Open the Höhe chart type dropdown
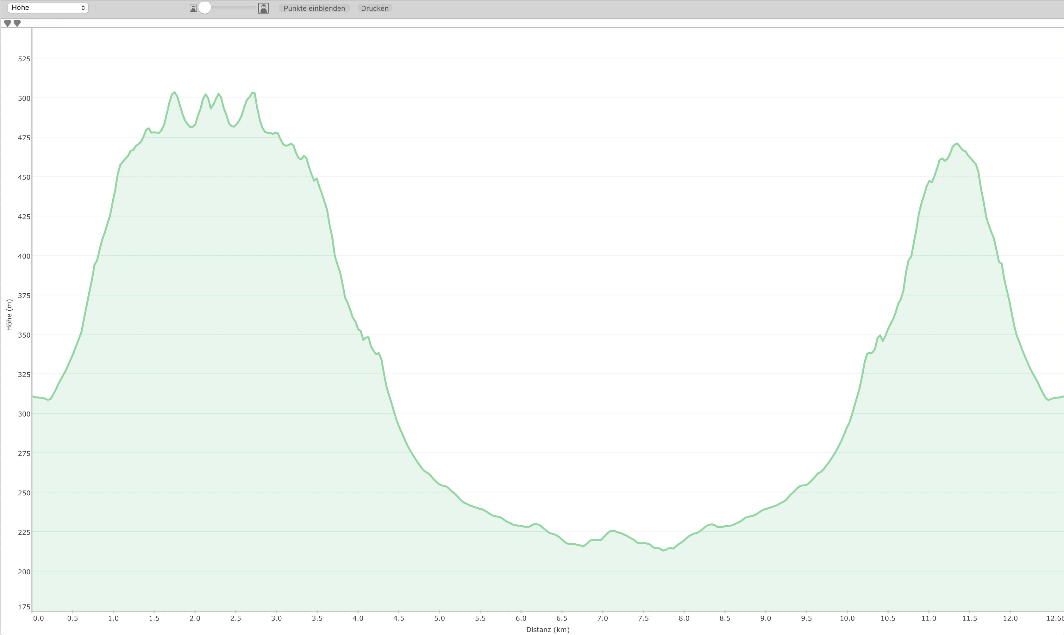The image size is (1064, 635). [48, 8]
